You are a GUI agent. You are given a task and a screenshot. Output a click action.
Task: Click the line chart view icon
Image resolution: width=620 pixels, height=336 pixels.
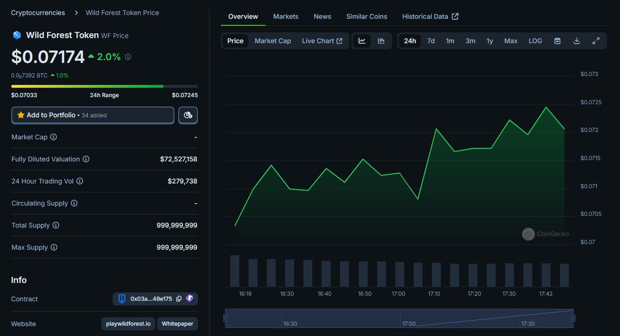tap(362, 41)
